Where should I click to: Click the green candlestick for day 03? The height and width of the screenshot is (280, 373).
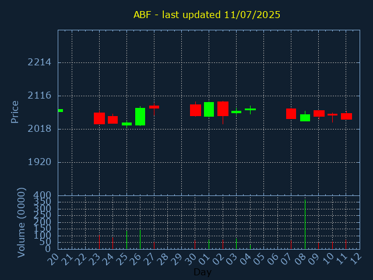[236, 112]
